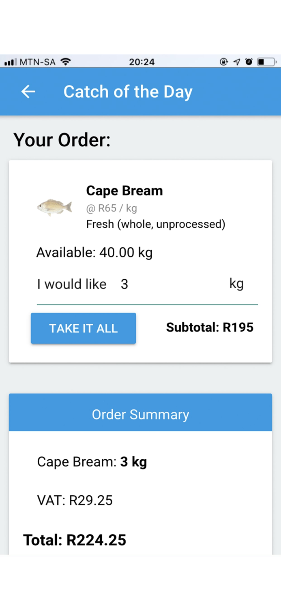Tap the Available 40.00 kg text
Screen dimensions: 281x608
[x=94, y=253]
